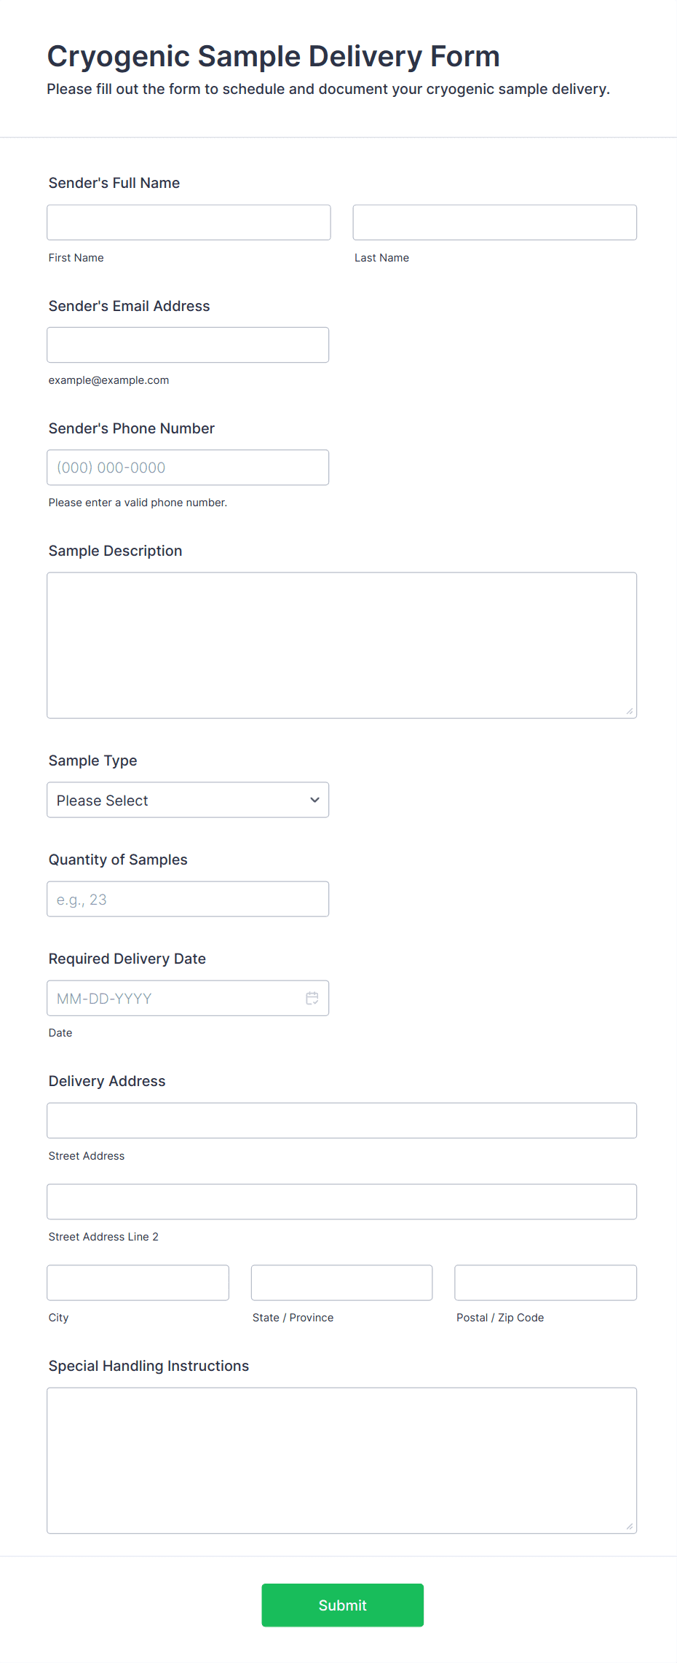The image size is (677, 1663).
Task: Select the Street Address Line 2 field
Action: (341, 1201)
